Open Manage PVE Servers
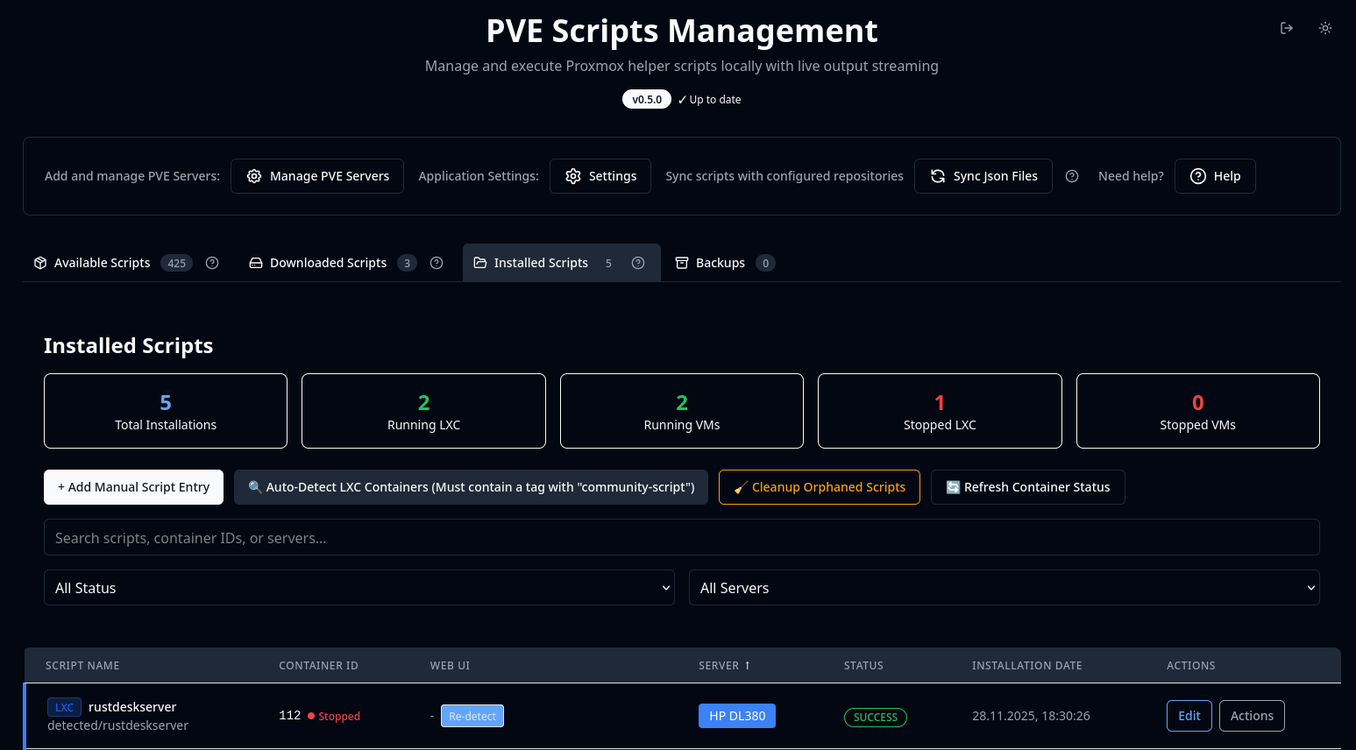1356x750 pixels. [x=317, y=176]
